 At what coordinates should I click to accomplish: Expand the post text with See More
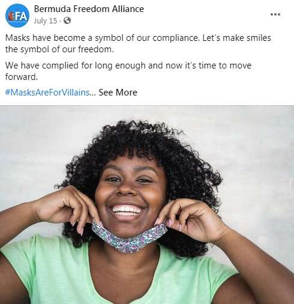118,93
